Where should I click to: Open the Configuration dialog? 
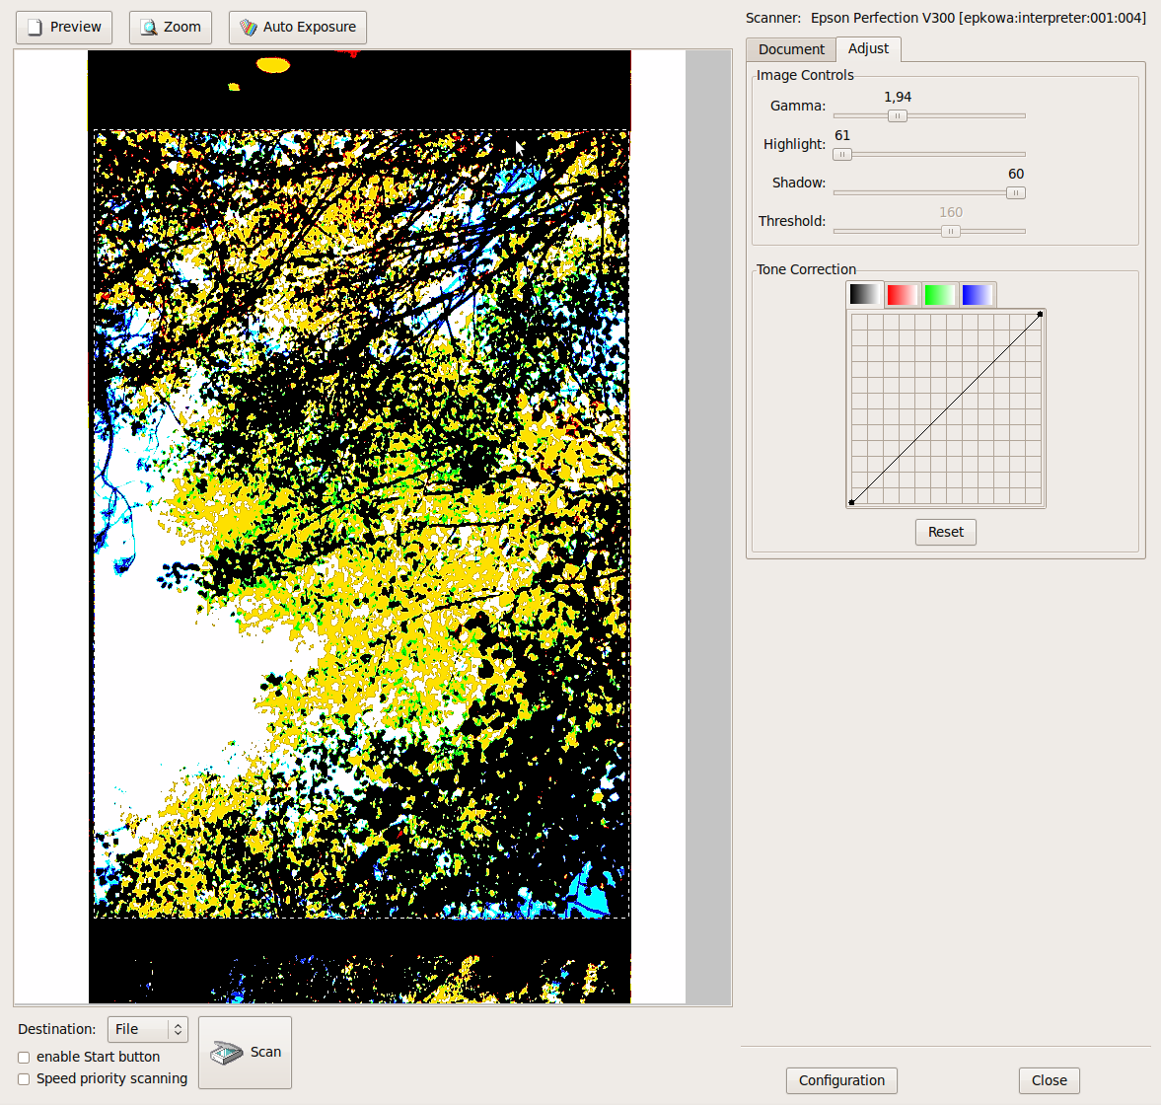(x=841, y=1080)
